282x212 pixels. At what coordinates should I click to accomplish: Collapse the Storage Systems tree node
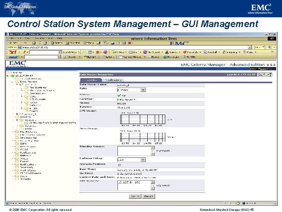tap(17, 120)
